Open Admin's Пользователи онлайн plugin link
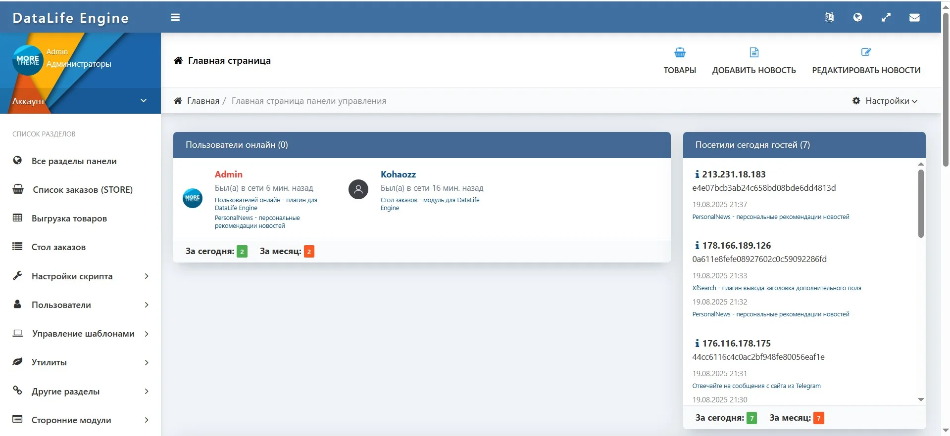This screenshot has width=950, height=436. [266, 204]
